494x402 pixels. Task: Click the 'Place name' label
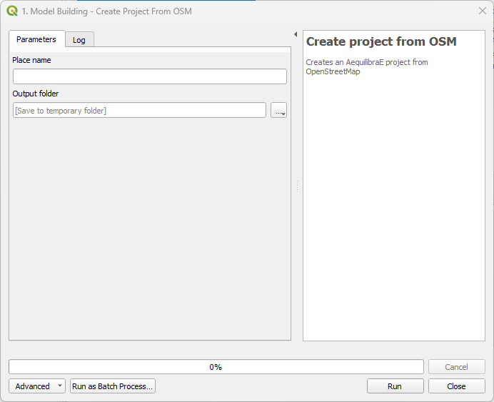click(x=31, y=60)
